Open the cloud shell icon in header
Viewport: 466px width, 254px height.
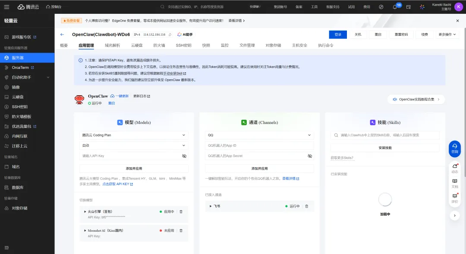click(x=408, y=7)
